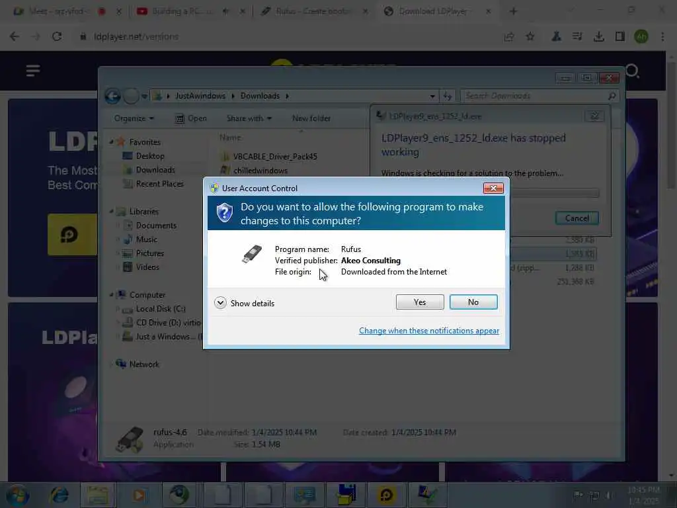
Task: Expand Show details in the UAC dialog
Action: pyautogui.click(x=245, y=303)
